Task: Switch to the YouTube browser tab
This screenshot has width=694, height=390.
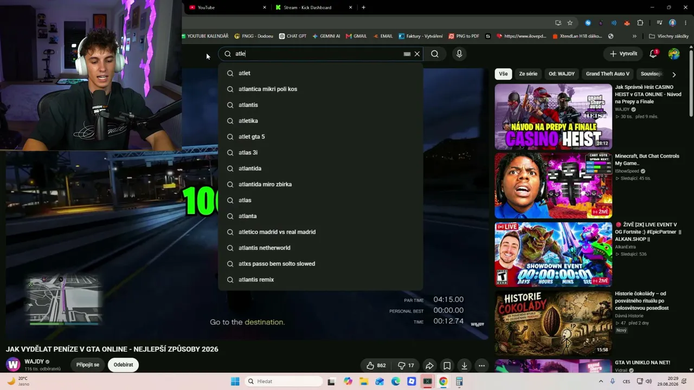Action: point(226,8)
